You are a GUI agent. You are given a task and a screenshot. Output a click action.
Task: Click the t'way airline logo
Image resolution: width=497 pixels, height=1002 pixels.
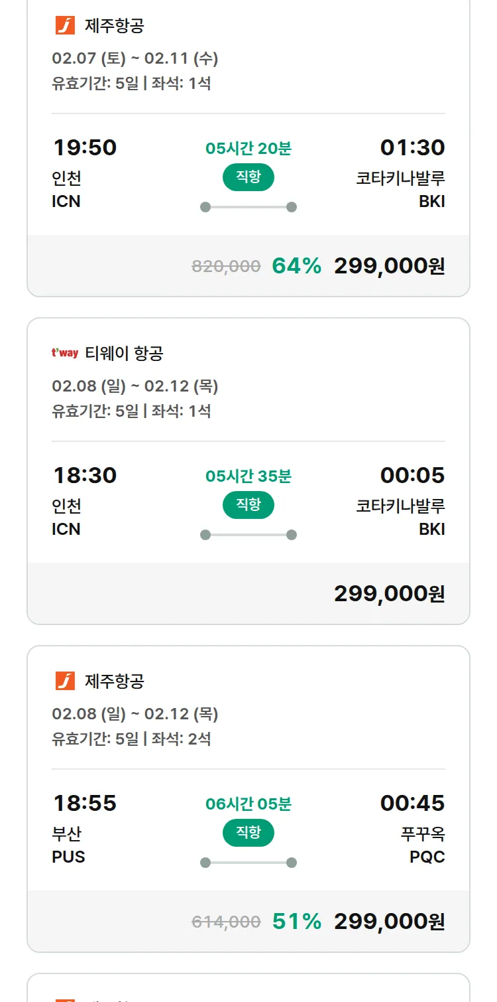click(65, 353)
